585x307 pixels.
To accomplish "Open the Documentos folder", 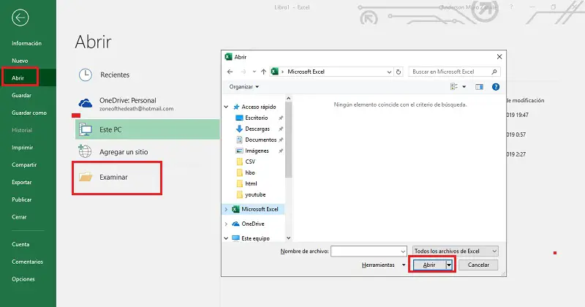I will [261, 140].
